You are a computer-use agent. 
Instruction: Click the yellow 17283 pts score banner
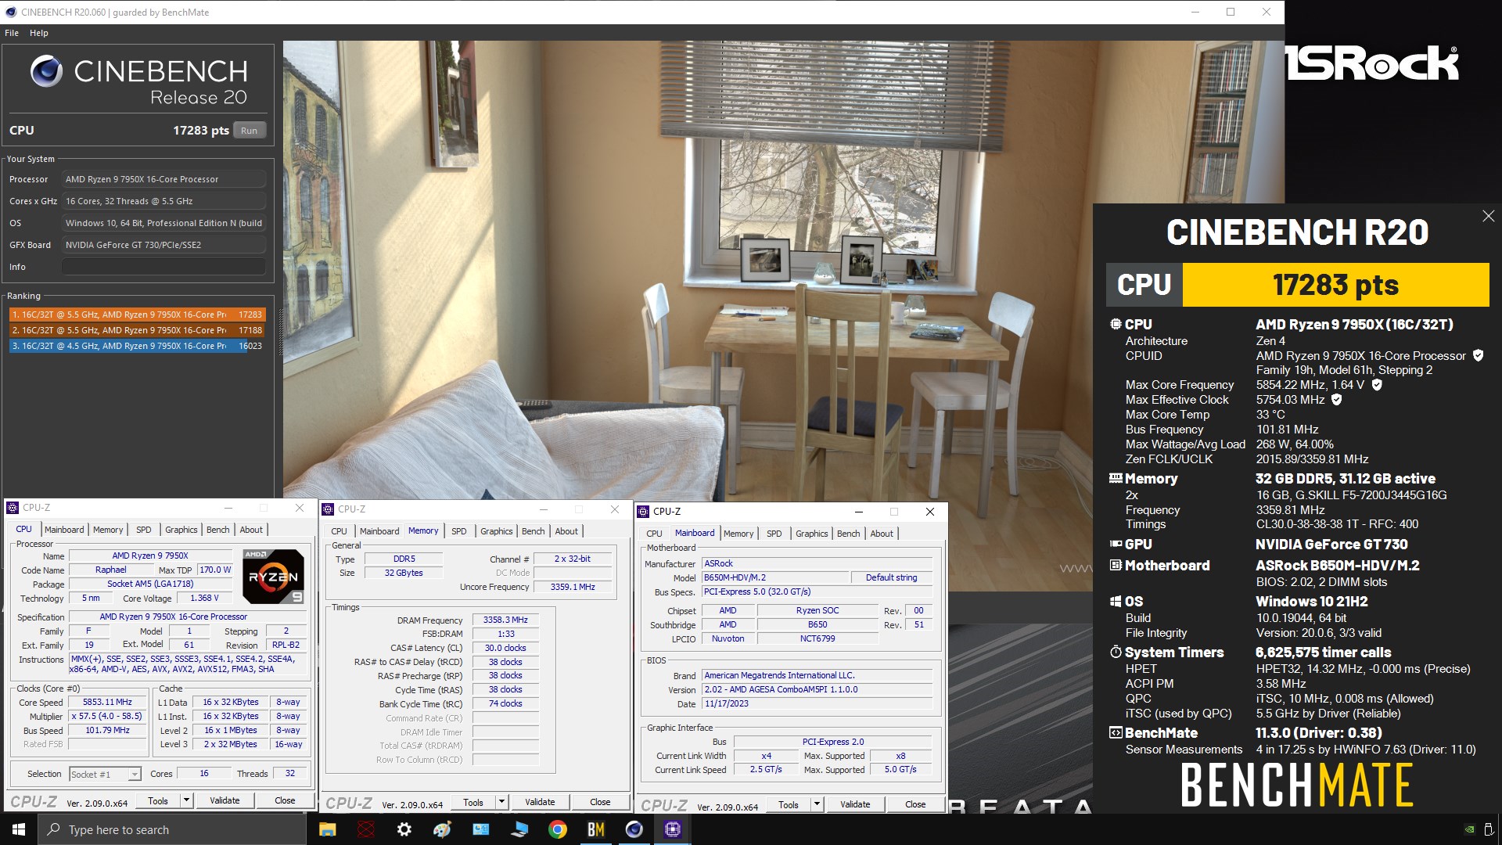[1335, 285]
